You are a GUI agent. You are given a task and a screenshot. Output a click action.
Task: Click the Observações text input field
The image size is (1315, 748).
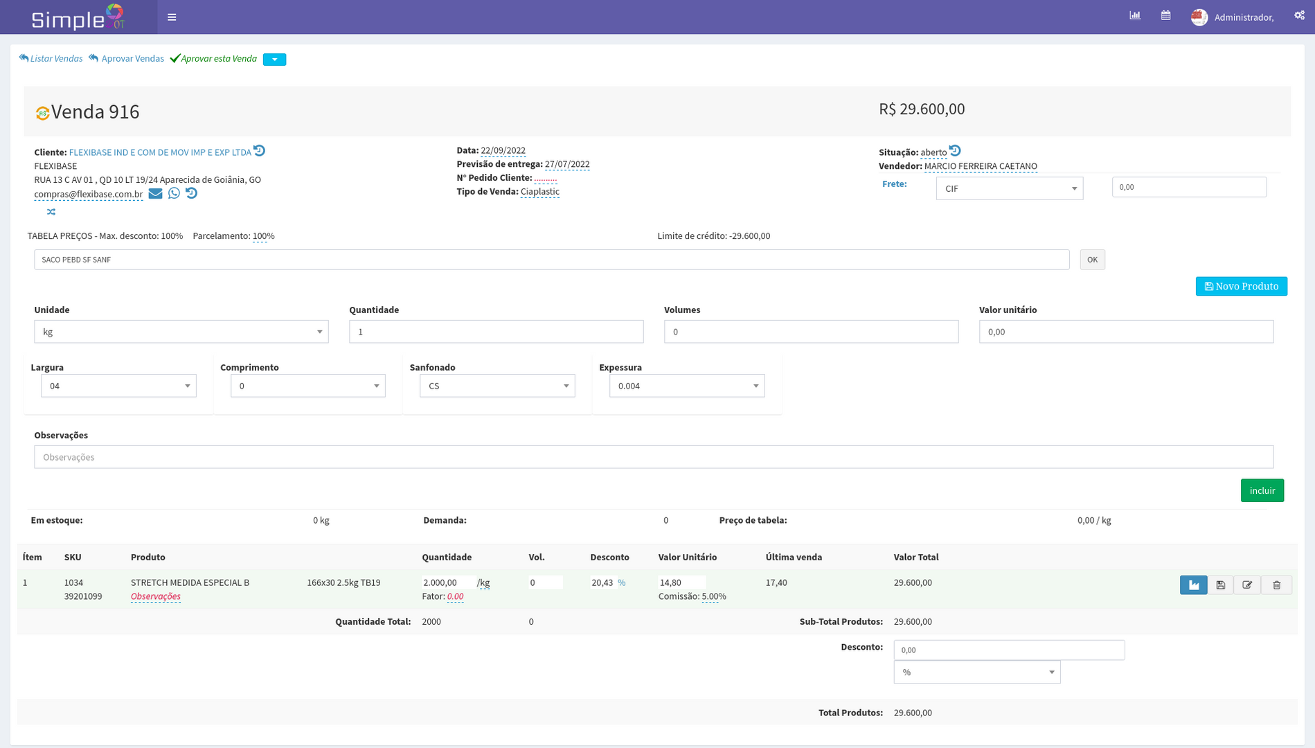[653, 457]
